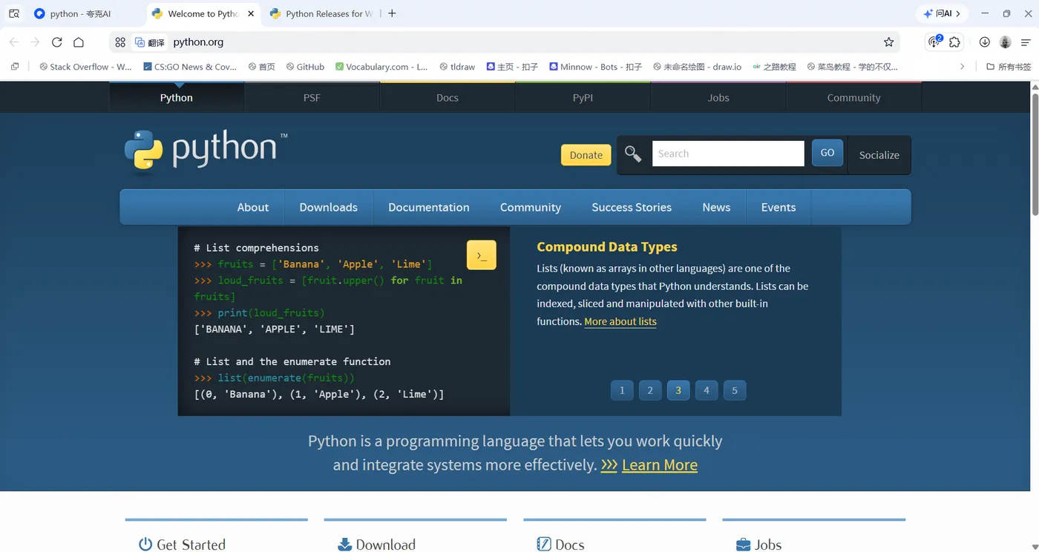Bookmark this page with the star icon
The height and width of the screenshot is (552, 1039).
tap(888, 42)
